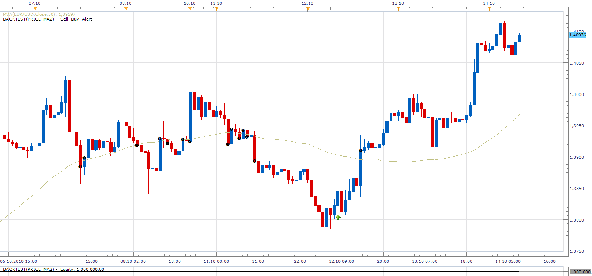Click the 14.10 05:00 time axis label

(508, 261)
